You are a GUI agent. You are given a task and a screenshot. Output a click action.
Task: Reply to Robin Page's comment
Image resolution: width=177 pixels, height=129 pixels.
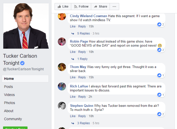coord(82,52)
